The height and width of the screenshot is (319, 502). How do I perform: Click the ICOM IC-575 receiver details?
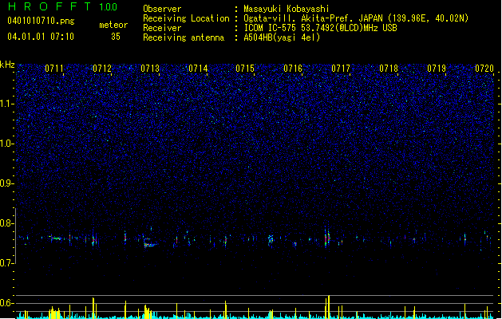(x=321, y=28)
